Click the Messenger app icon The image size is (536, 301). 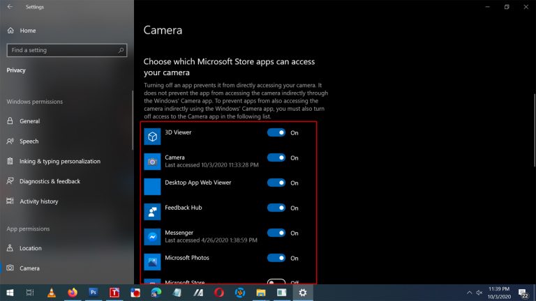pyautogui.click(x=152, y=236)
